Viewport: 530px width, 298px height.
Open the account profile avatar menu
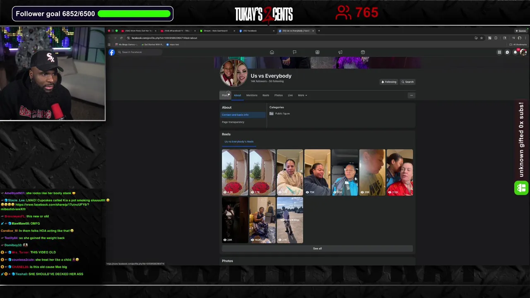click(x=523, y=52)
